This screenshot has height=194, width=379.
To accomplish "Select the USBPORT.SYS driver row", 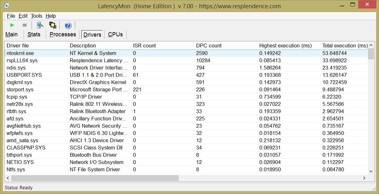I will 186,75.
